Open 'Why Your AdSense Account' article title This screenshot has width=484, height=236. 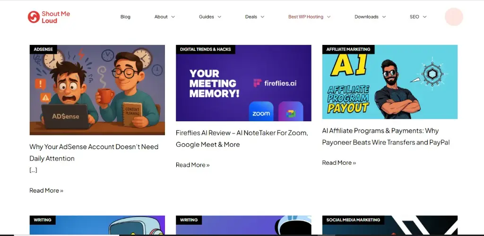tap(94, 152)
